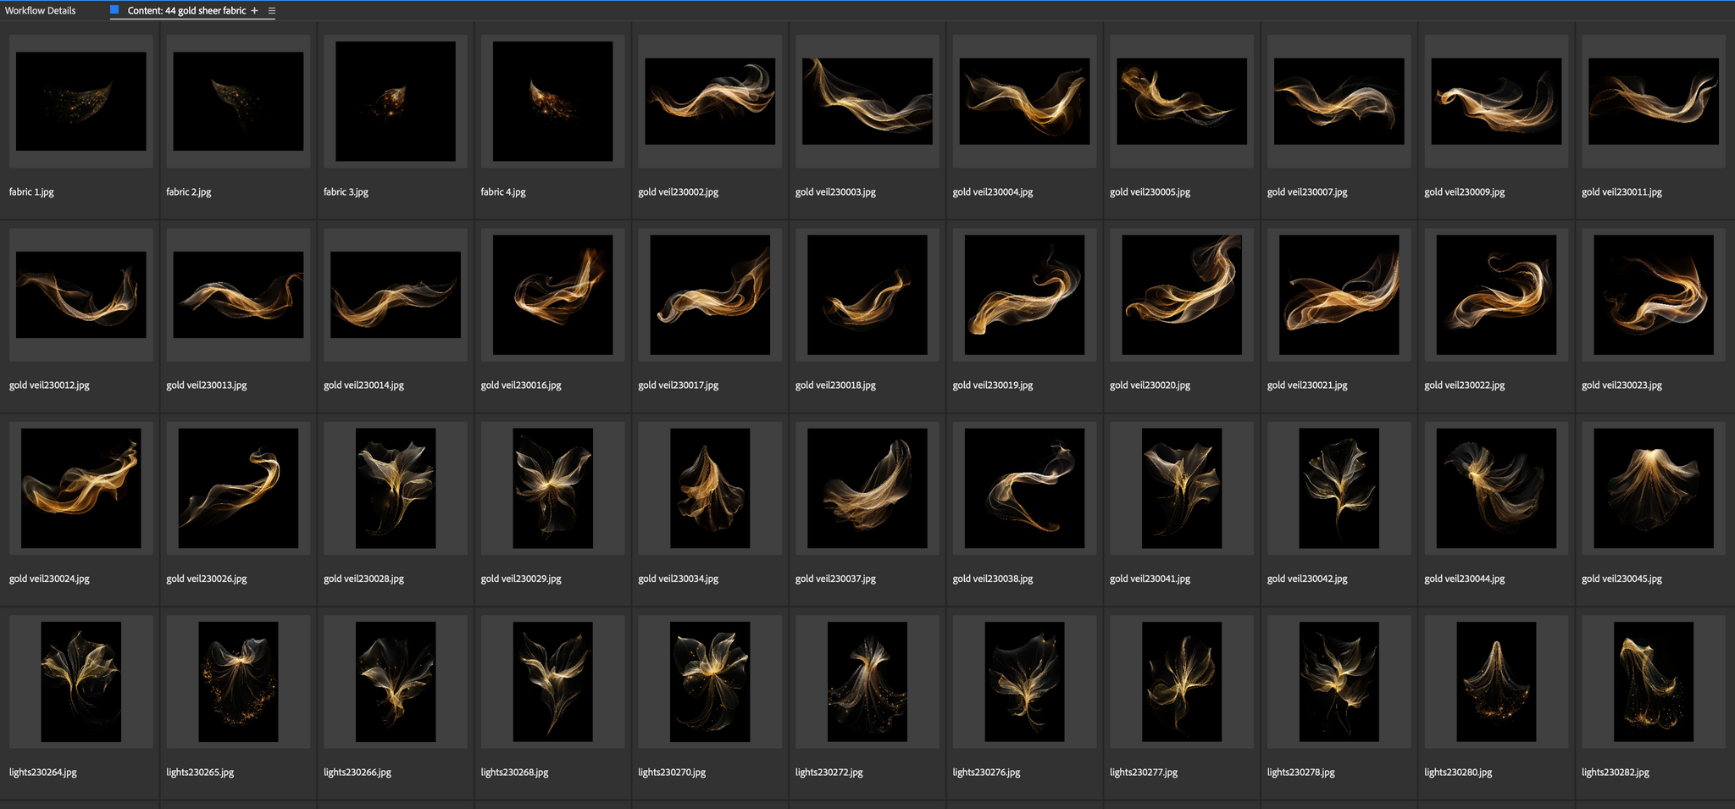Select the gold veil230044.jpg thumbnail
1735x809 pixels.
[x=1496, y=488]
